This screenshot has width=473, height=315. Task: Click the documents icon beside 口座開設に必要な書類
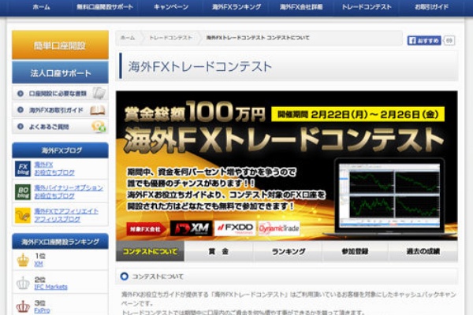[99, 93]
